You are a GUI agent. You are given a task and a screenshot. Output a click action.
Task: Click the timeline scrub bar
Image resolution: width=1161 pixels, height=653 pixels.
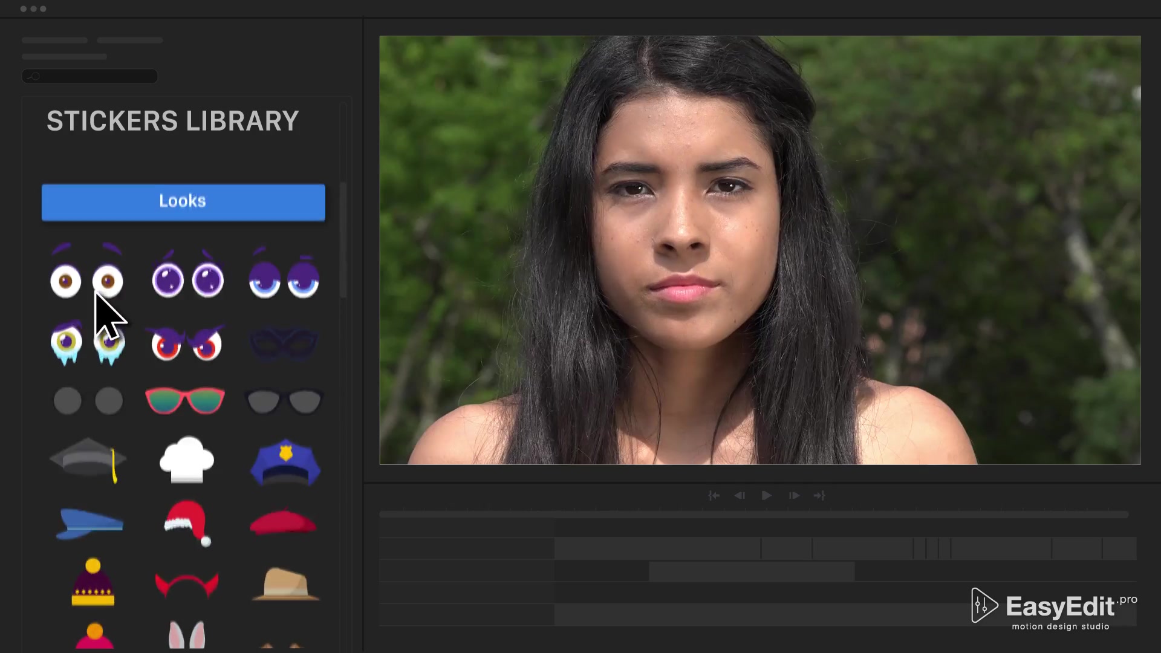753,515
